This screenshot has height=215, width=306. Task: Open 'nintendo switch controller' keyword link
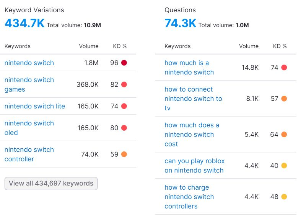point(29,154)
